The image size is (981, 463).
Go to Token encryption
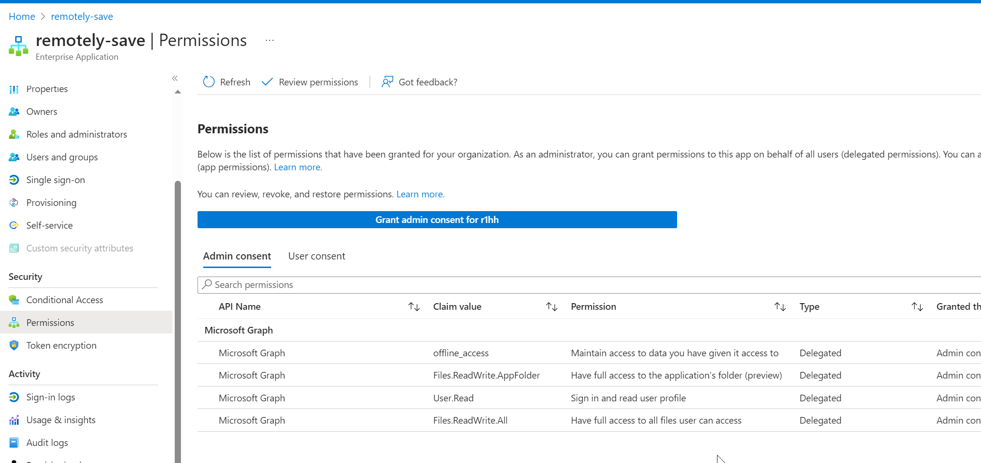click(x=61, y=345)
